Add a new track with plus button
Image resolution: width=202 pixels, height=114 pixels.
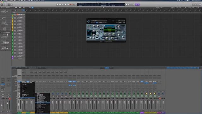(x=13, y=10)
